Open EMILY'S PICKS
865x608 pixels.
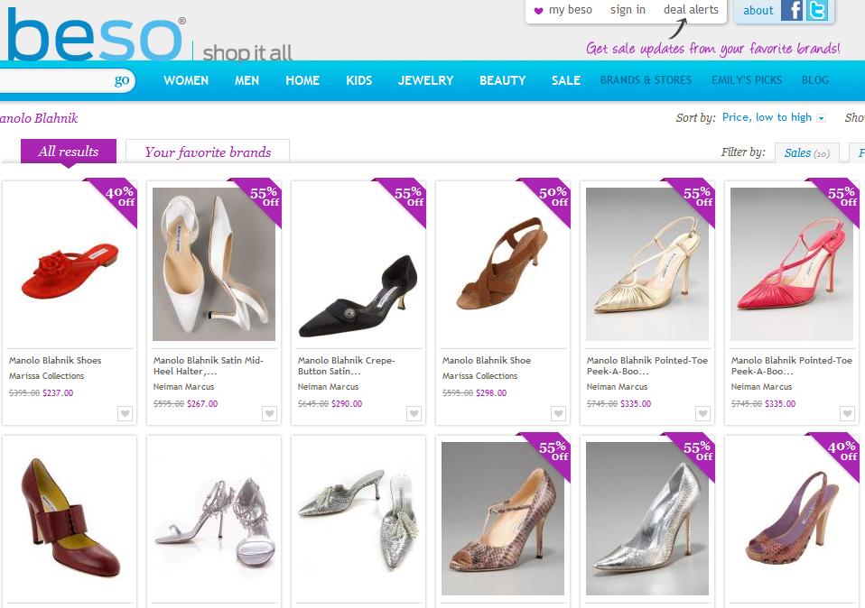(747, 80)
